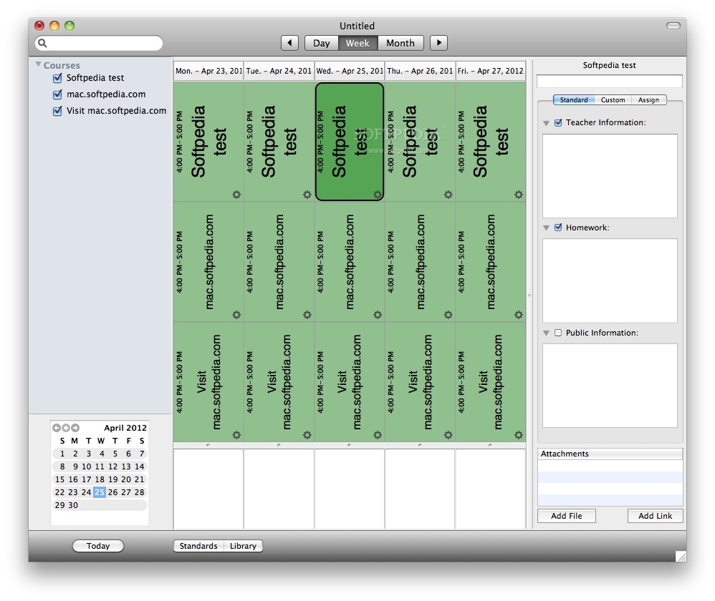Click the Today button
Image resolution: width=715 pixels, height=601 pixels.
click(98, 546)
